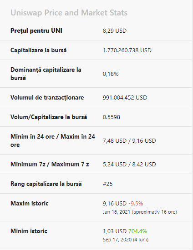Select the Maxim istoric label

pos(30,204)
